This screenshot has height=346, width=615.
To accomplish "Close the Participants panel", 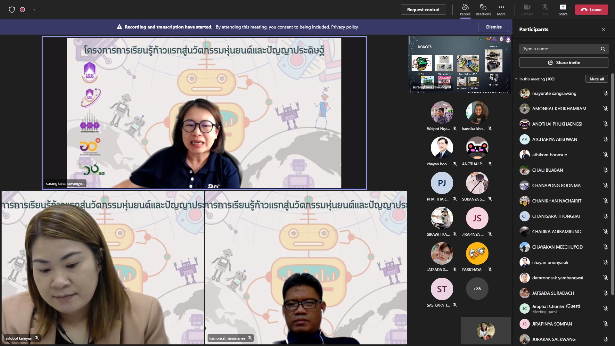I will 603,29.
